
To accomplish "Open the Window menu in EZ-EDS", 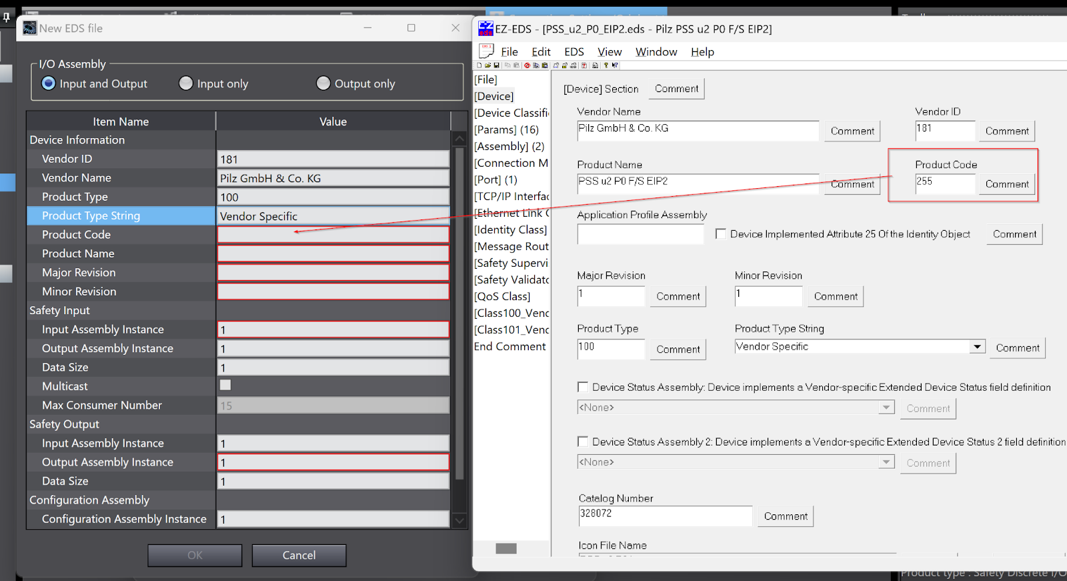I will (656, 51).
